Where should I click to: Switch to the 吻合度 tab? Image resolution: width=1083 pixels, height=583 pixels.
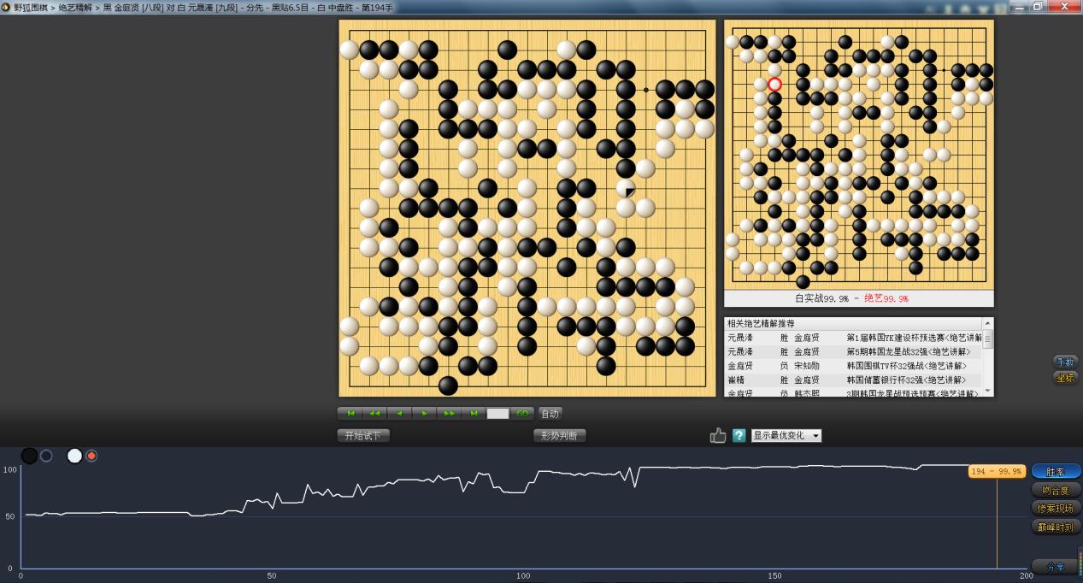pyautogui.click(x=1056, y=490)
